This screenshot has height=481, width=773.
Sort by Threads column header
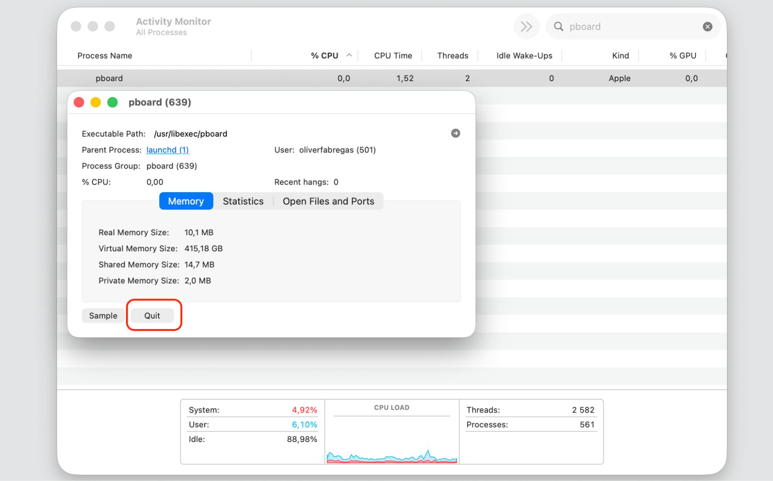coord(452,55)
